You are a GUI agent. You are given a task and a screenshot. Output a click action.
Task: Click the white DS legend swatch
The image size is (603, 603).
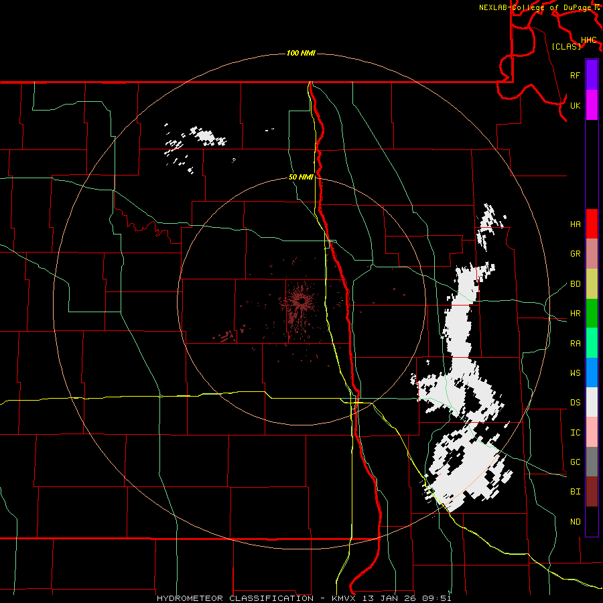(x=592, y=402)
